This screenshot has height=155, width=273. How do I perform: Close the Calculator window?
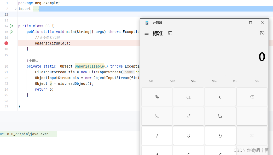[x=263, y=23]
